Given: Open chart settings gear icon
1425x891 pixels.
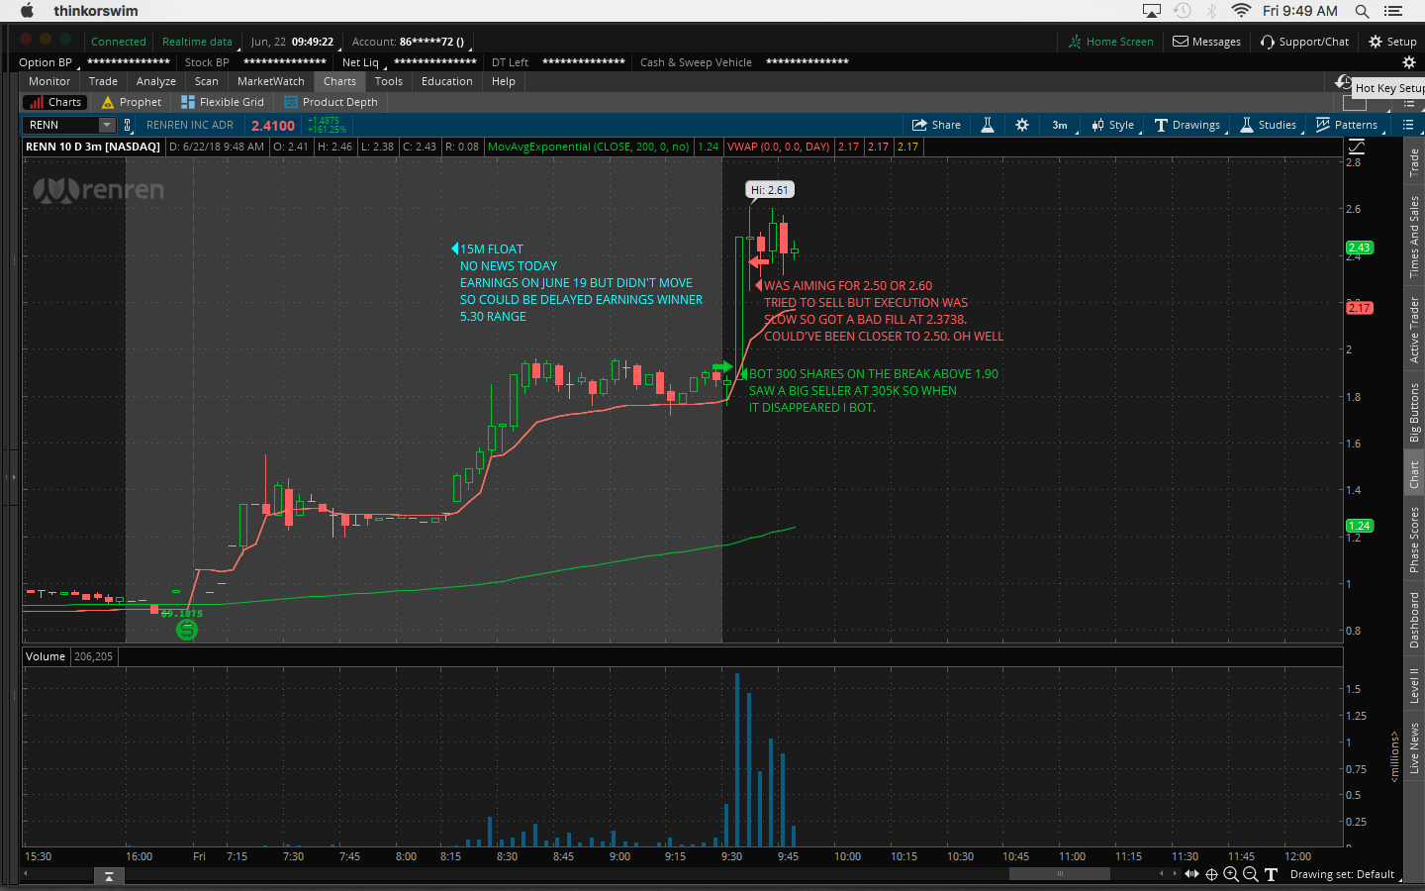Looking at the screenshot, I should click(1022, 125).
